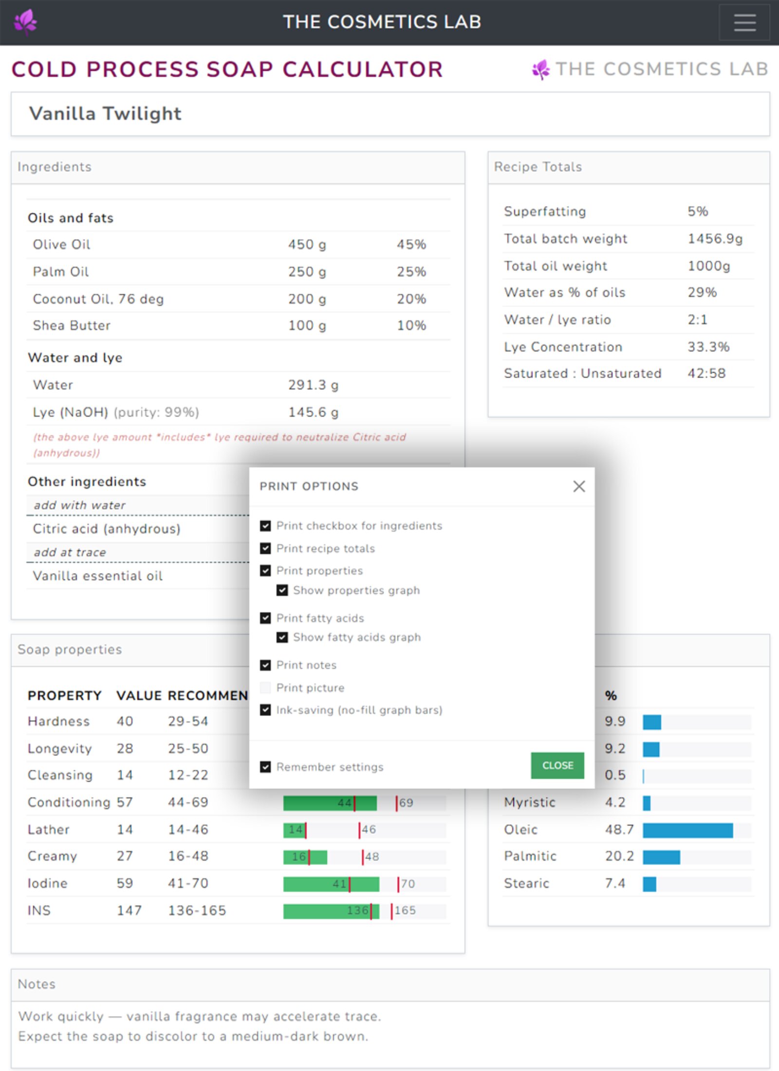The image size is (779, 1071).
Task: Disable Print properties checkbox
Action: 265,571
